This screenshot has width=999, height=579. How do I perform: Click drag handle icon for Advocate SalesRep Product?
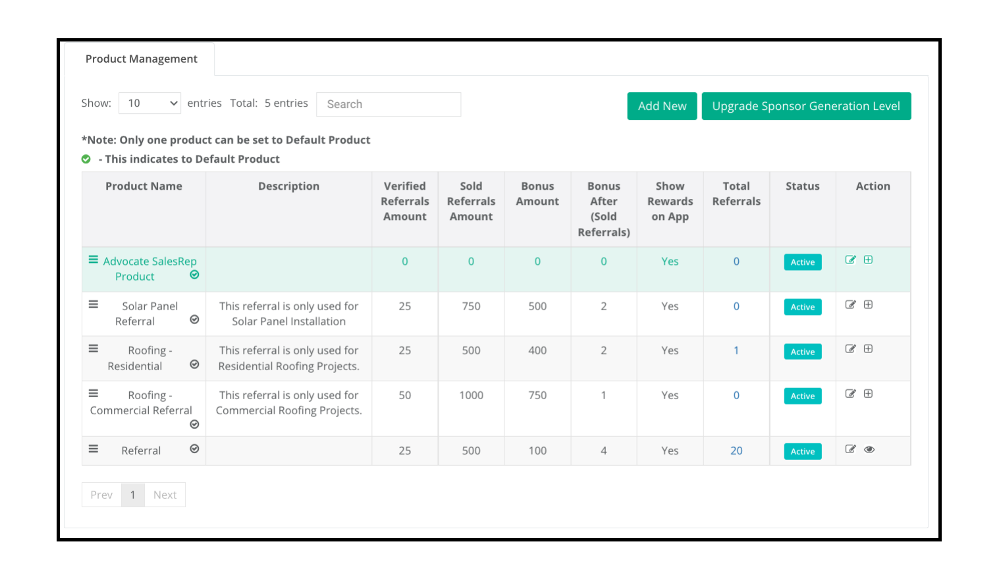(94, 260)
